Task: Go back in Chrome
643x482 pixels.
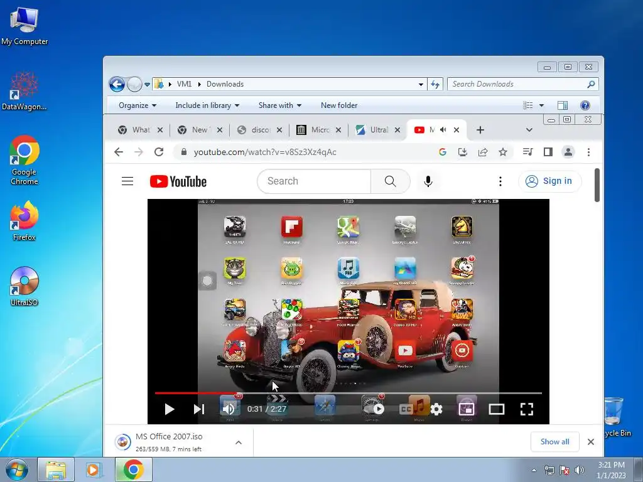Action: click(x=119, y=152)
